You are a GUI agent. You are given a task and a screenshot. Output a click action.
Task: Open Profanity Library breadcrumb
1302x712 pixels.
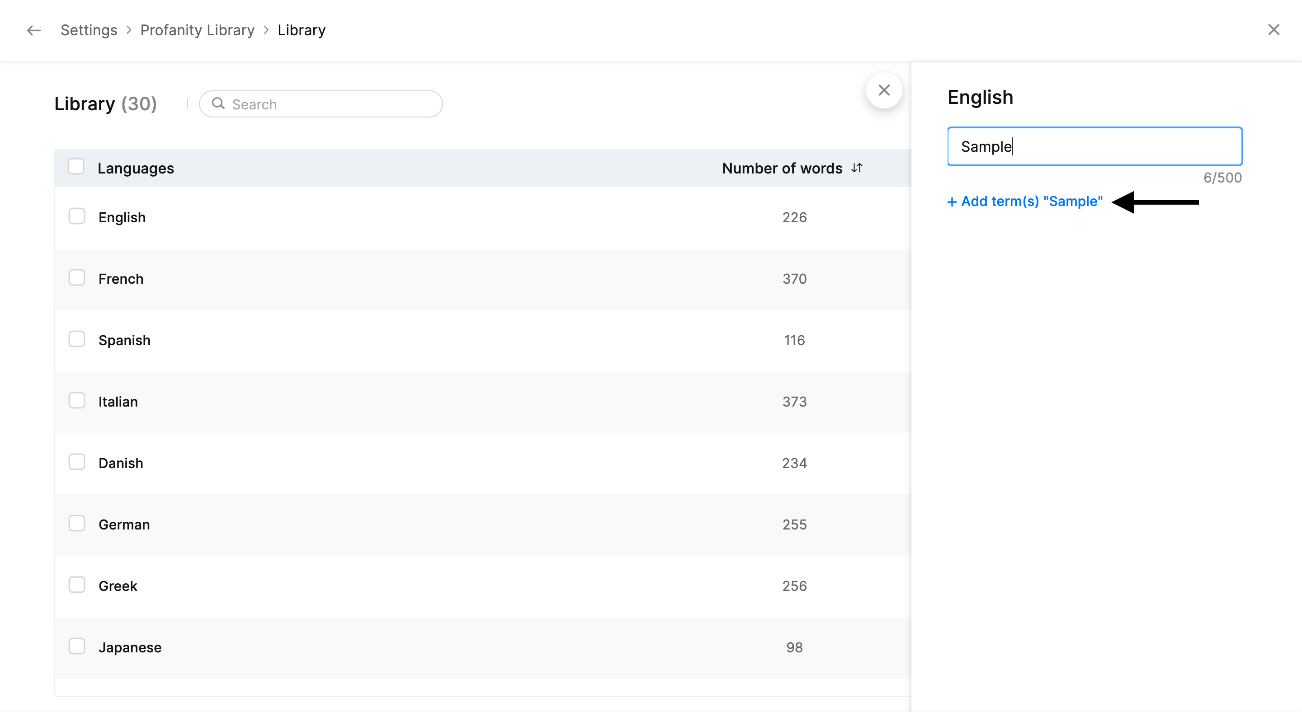(197, 30)
